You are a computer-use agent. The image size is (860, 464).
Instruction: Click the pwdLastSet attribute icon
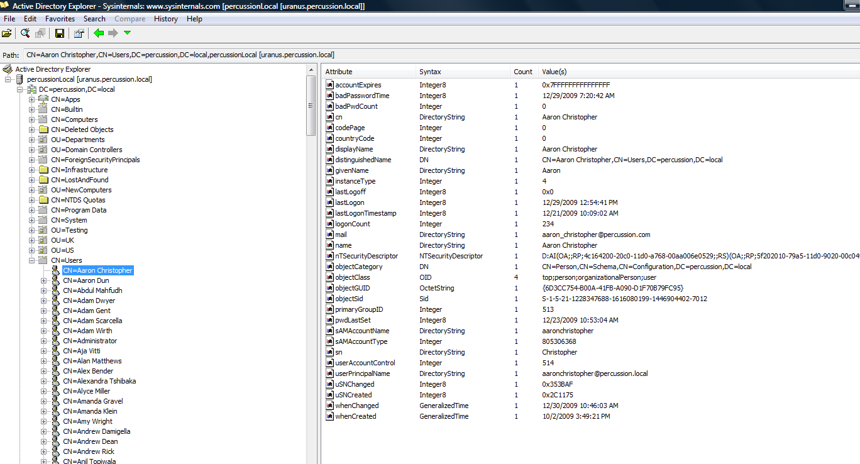(329, 320)
